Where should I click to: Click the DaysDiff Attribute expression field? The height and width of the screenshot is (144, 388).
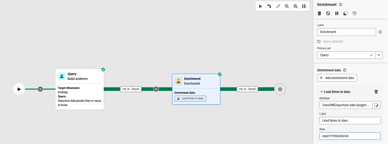pos(346,105)
